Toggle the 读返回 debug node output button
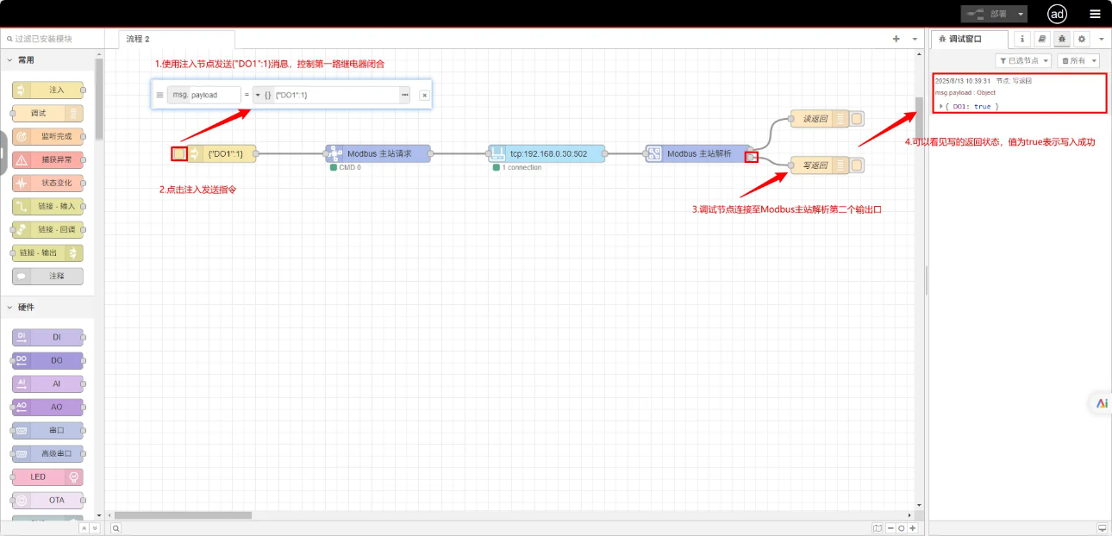Image resolution: width=1112 pixels, height=536 pixels. pyautogui.click(x=857, y=119)
